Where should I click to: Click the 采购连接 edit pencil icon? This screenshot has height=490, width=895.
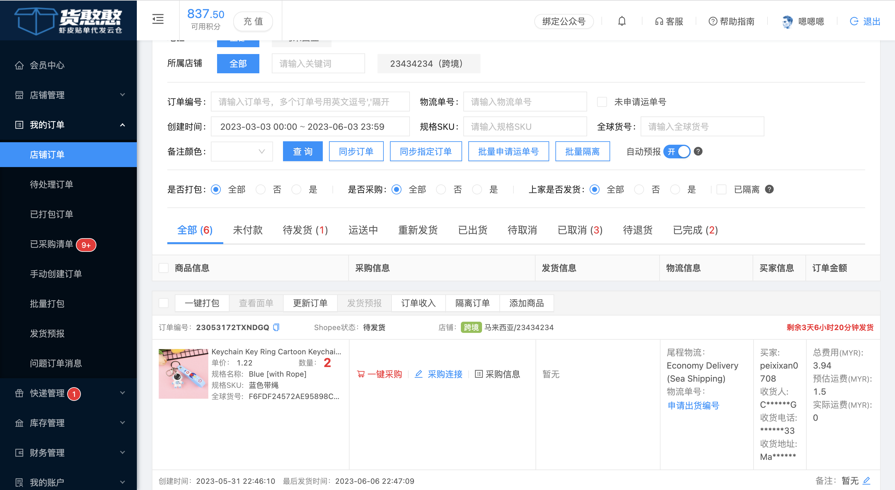coord(419,374)
